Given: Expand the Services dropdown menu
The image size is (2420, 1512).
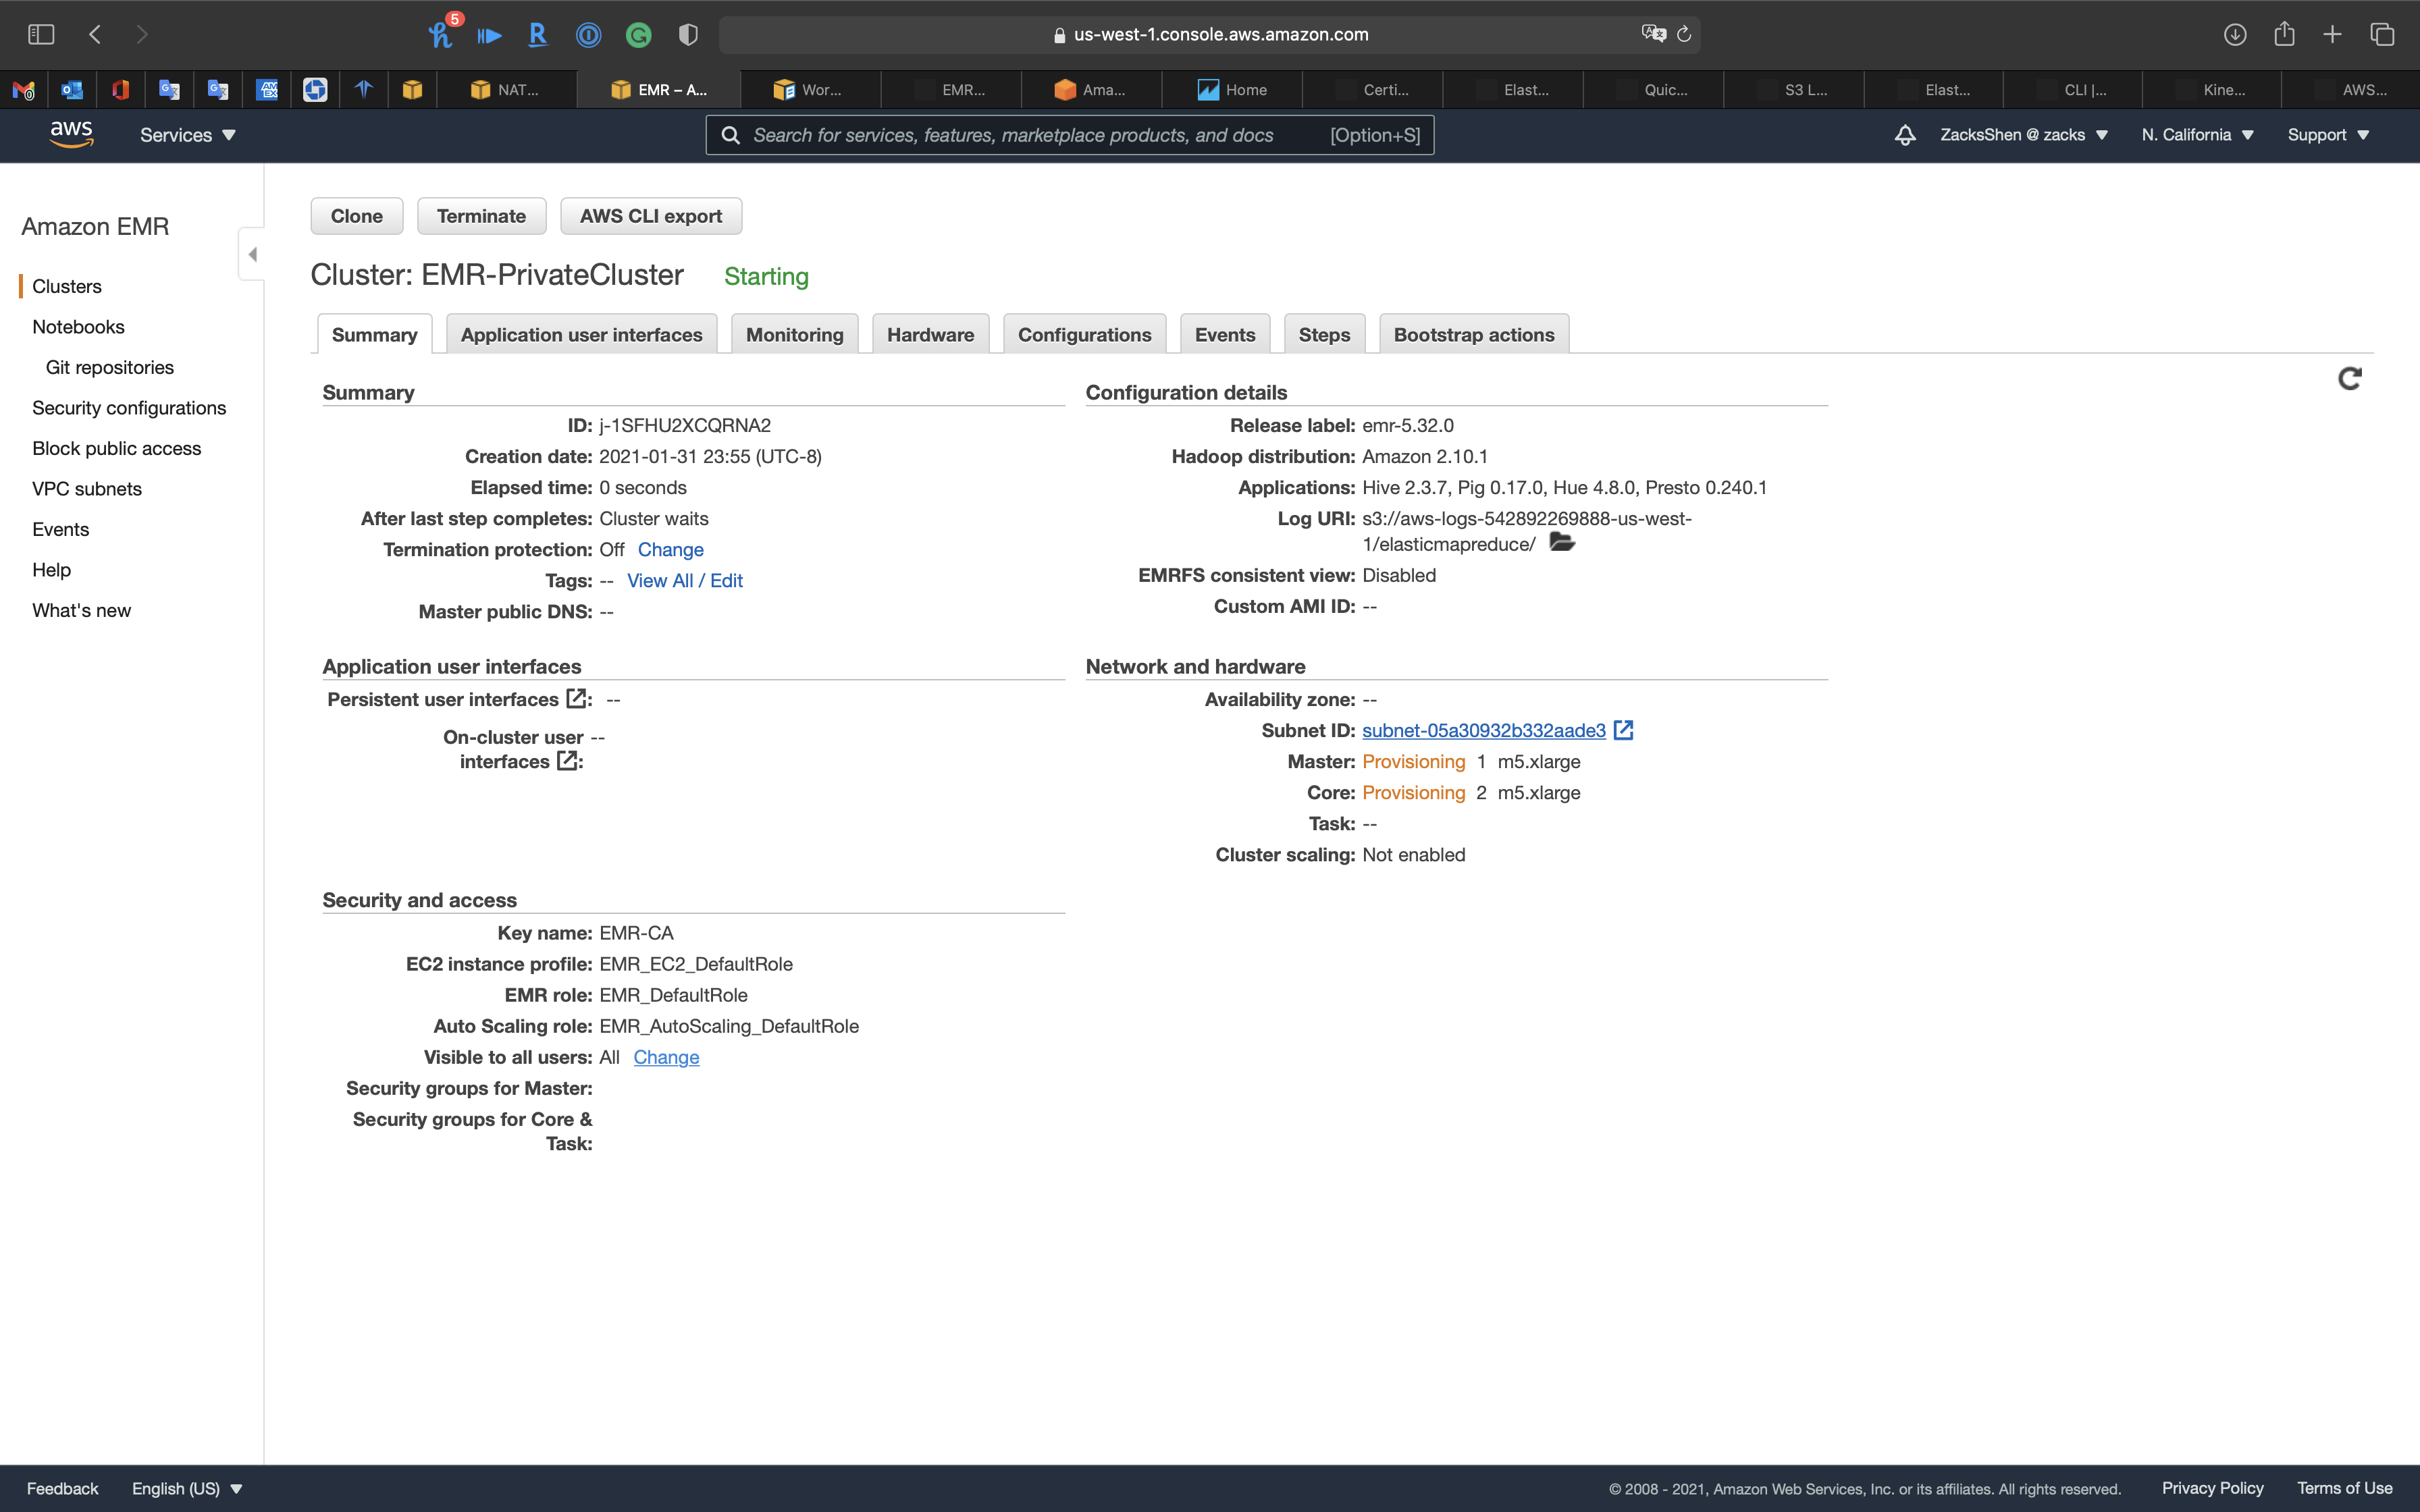Looking at the screenshot, I should (188, 135).
